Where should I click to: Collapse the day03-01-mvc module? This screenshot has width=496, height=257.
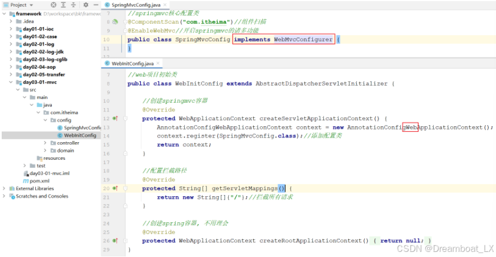[11, 82]
